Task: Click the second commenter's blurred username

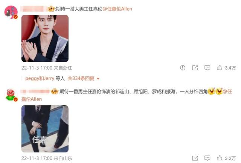Action: pos(35,91)
